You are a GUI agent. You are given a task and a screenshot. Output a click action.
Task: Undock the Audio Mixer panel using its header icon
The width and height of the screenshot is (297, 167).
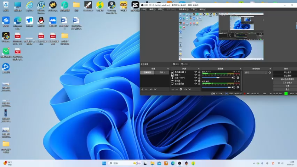point(241,69)
